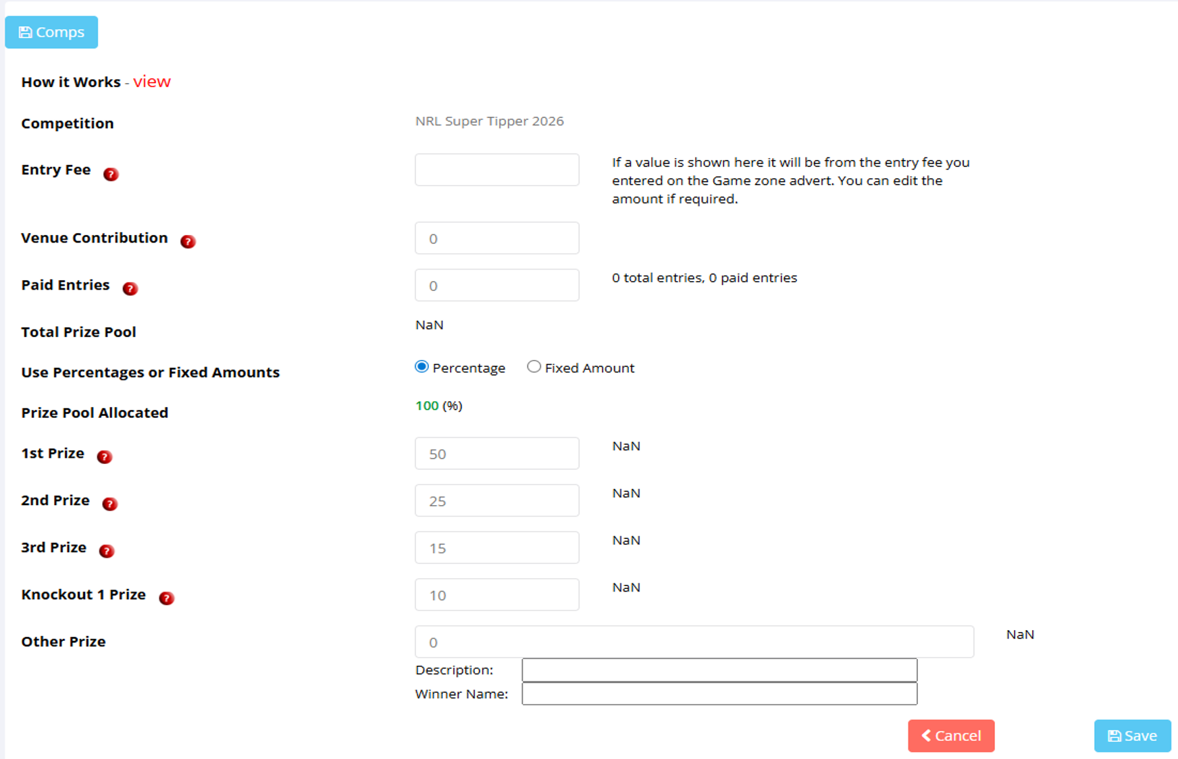The width and height of the screenshot is (1178, 759).
Task: Click the Paid Entries help icon
Action: coord(130,288)
